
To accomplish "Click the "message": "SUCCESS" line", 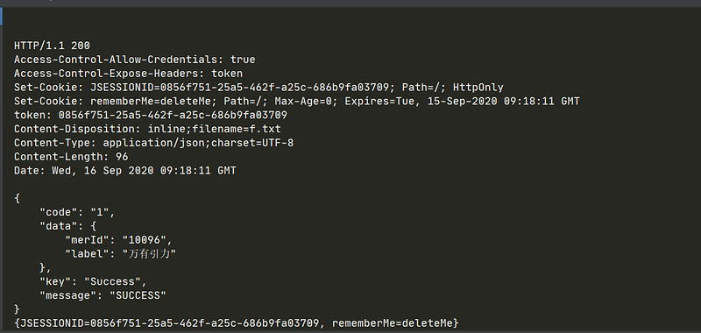I will point(103,295).
